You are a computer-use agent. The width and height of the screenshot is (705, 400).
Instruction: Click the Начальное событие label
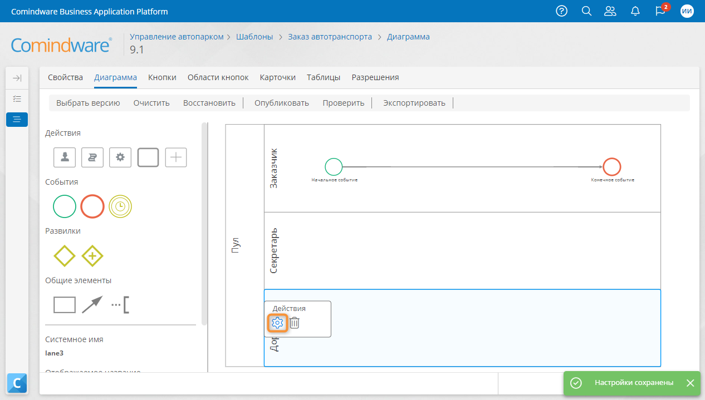pyautogui.click(x=334, y=180)
